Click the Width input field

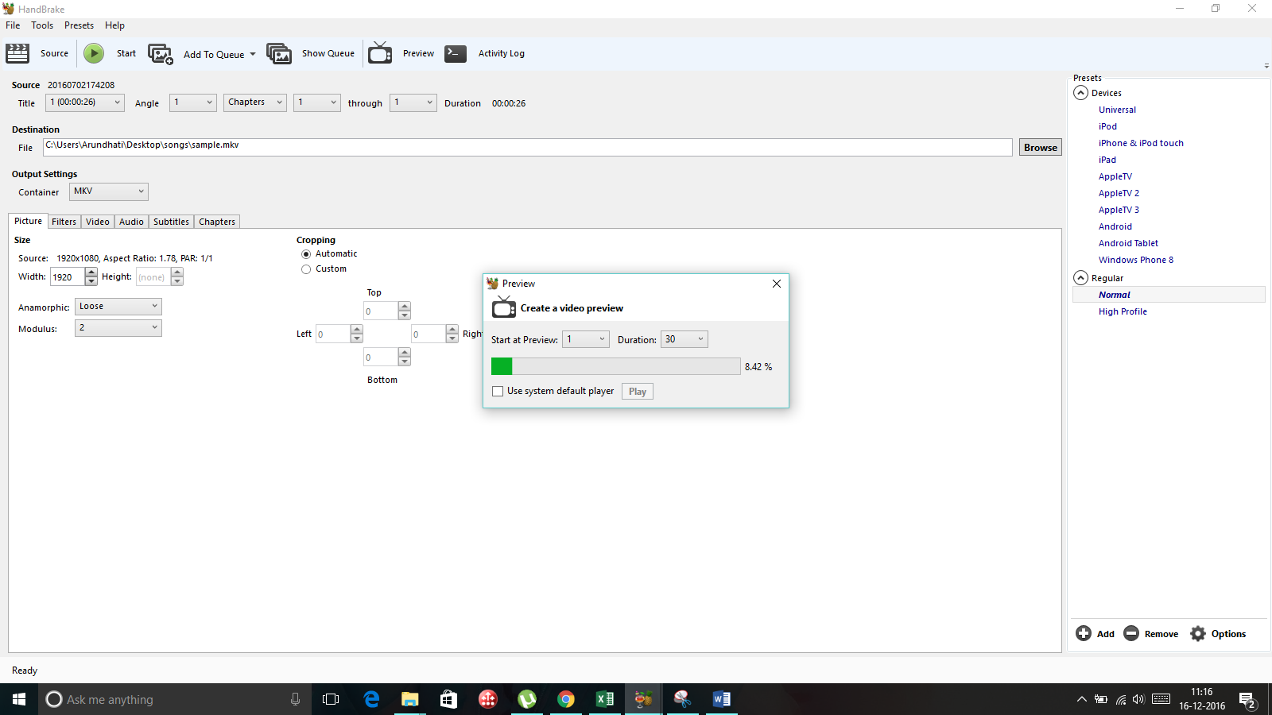(68, 276)
